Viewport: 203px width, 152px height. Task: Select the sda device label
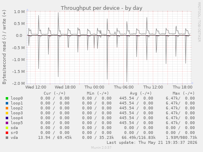tap(14, 128)
